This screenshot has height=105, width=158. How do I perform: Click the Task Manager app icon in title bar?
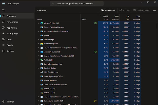(4, 4)
